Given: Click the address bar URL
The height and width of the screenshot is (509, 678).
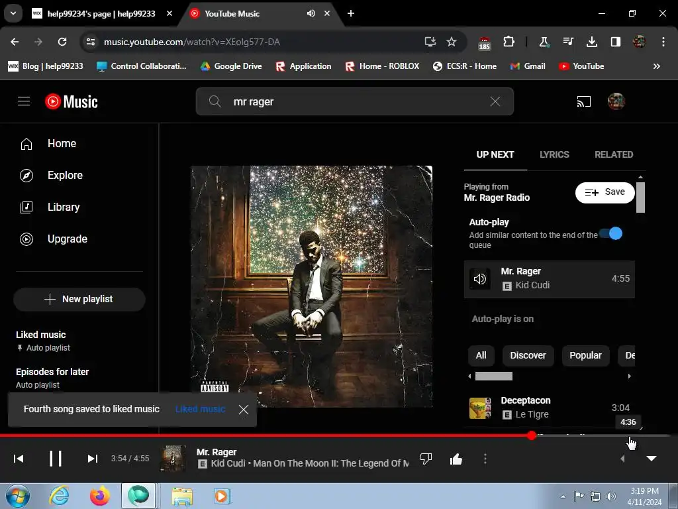Looking at the screenshot, I should 192,42.
